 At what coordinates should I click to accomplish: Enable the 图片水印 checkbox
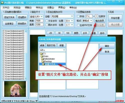click(47, 25)
